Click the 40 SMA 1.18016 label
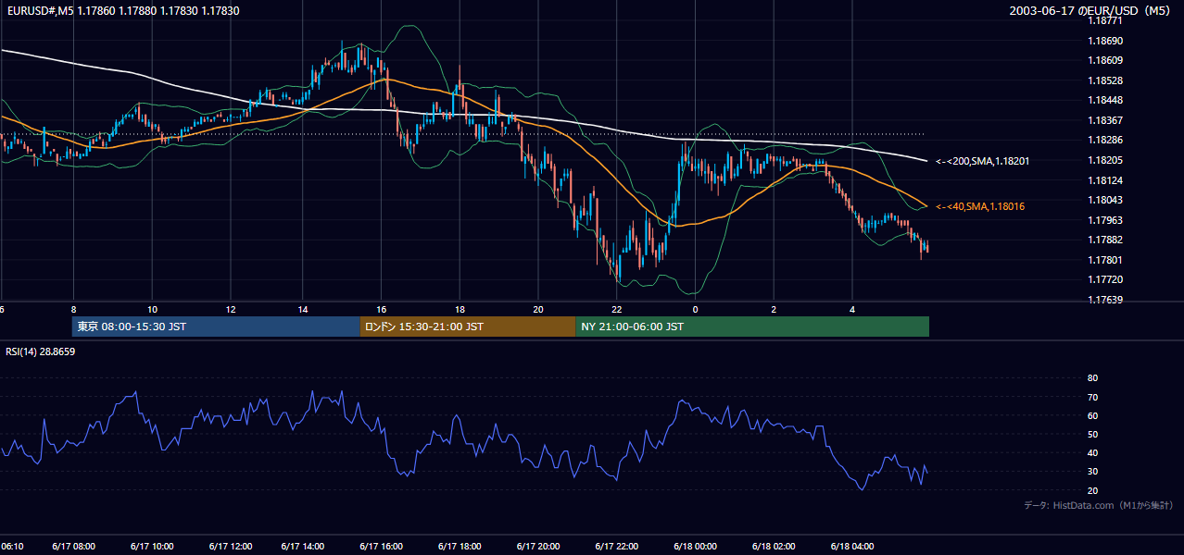This screenshot has width=1184, height=555. click(982, 206)
